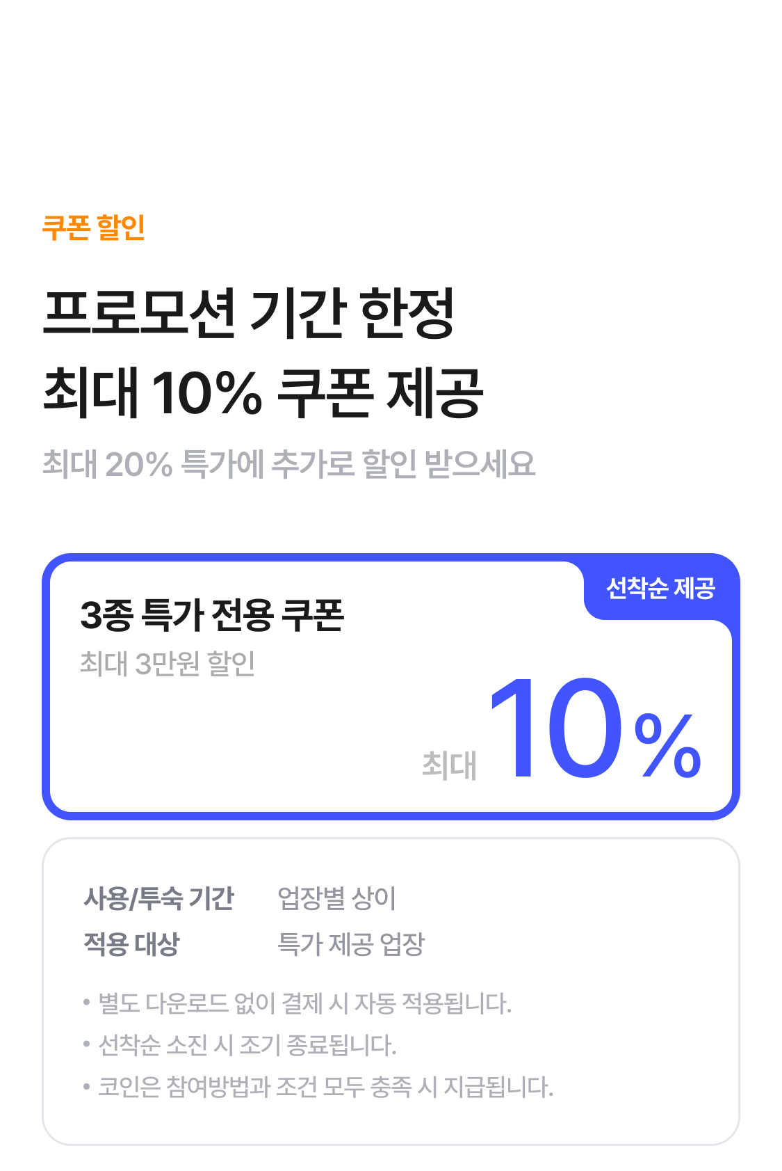Viewport: 782px width, 1171px height.
Task: Tap the orange 쿠폰 할인 label
Action: click(x=93, y=228)
